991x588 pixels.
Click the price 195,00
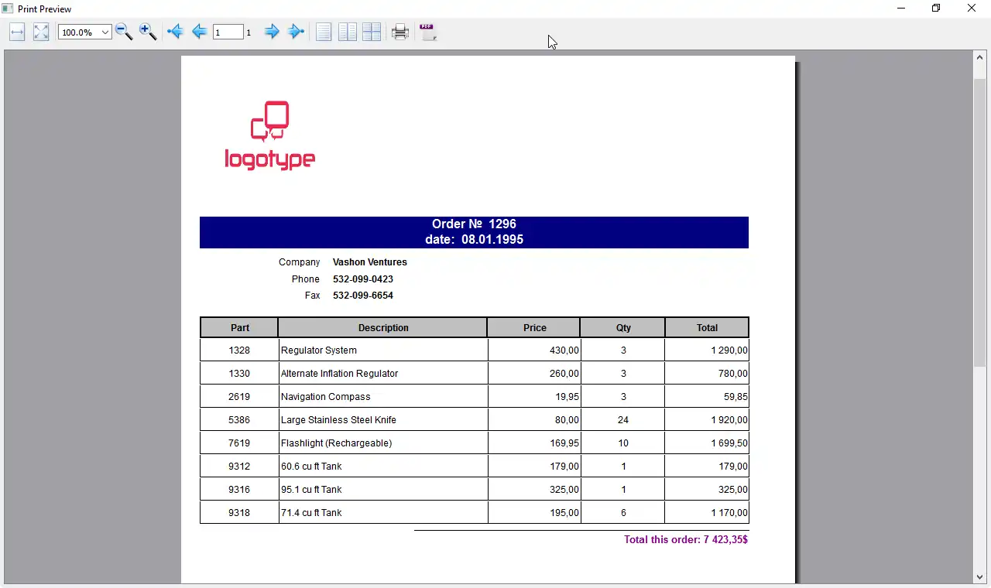click(x=564, y=513)
